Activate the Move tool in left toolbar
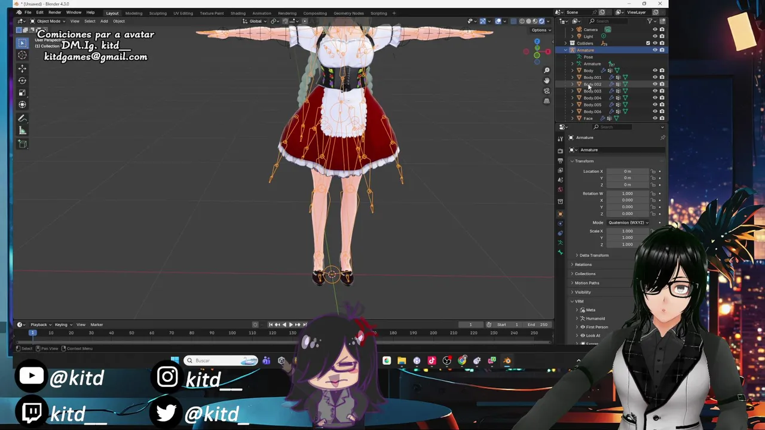Image resolution: width=765 pixels, height=430 pixels. click(x=22, y=69)
